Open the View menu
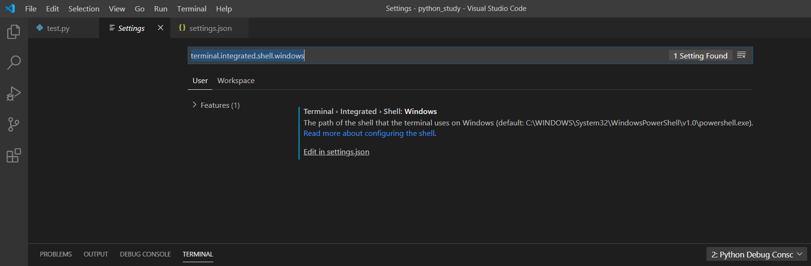The image size is (811, 266). coord(117,9)
